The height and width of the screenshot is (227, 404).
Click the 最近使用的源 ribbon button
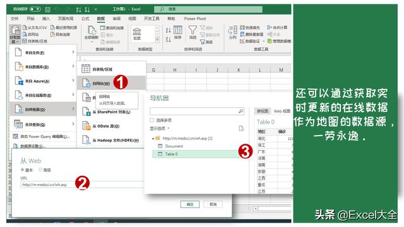tap(64, 27)
